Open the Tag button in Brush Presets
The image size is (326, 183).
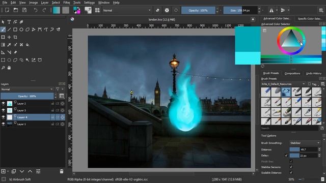click(x=314, y=84)
